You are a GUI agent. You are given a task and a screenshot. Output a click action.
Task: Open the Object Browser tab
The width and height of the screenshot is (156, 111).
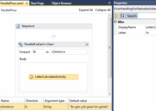[62, 3]
